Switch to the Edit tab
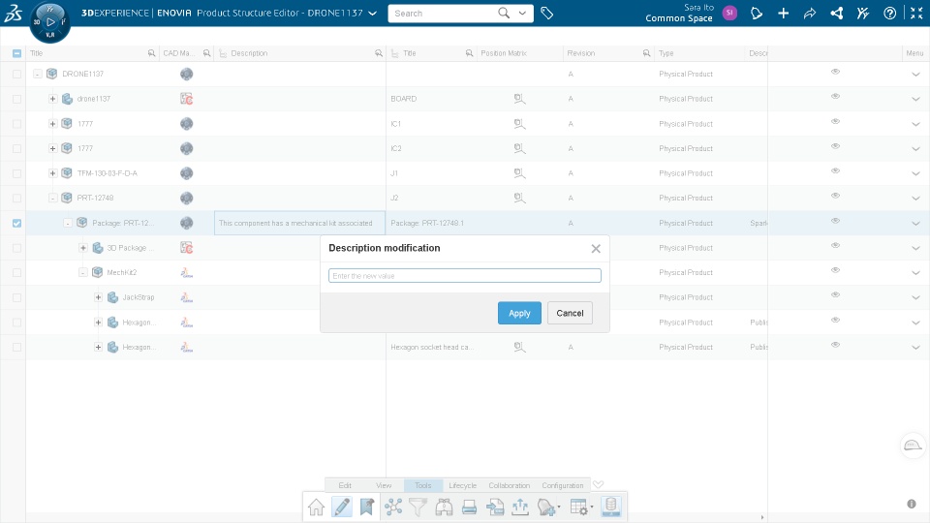Viewport: 930px width, 523px height. tap(345, 485)
